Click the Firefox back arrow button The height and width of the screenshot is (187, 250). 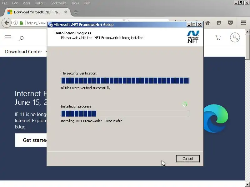tap(7, 23)
